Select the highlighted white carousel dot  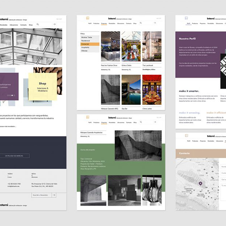point(12,95)
